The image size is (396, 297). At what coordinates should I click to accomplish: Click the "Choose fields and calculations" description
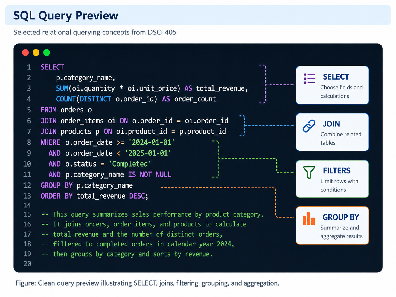(x=341, y=92)
